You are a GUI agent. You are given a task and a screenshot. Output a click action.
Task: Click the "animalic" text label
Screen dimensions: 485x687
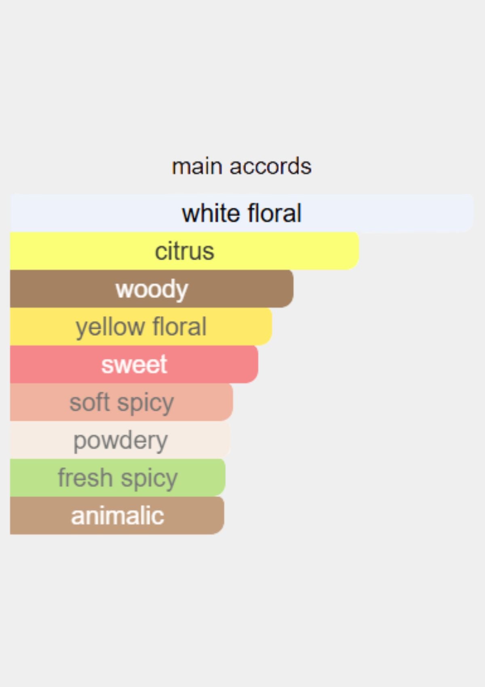(x=118, y=516)
